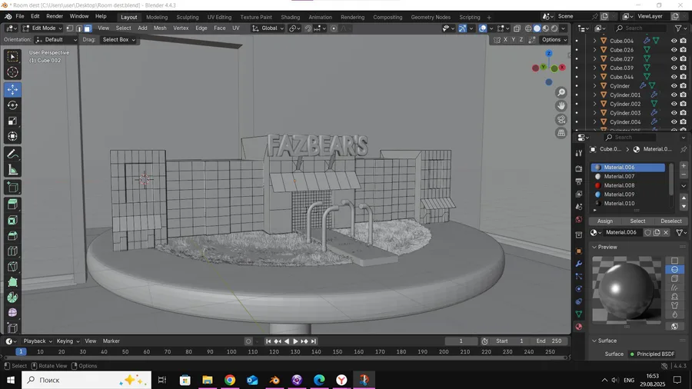
Task: Activate the Scale tool
Action: point(12,121)
